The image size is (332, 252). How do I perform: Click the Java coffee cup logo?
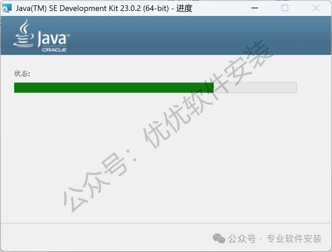point(24,33)
